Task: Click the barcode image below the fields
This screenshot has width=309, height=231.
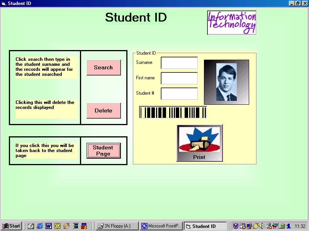Action: point(173,112)
